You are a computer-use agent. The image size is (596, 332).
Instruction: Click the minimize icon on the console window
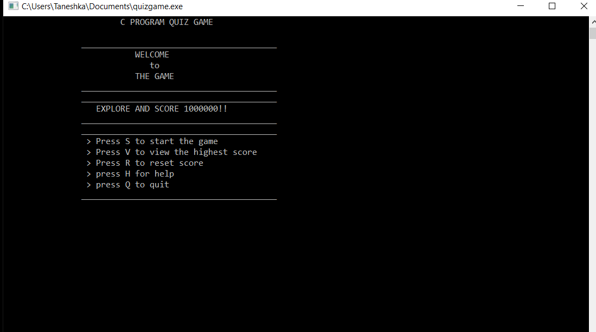[520, 6]
